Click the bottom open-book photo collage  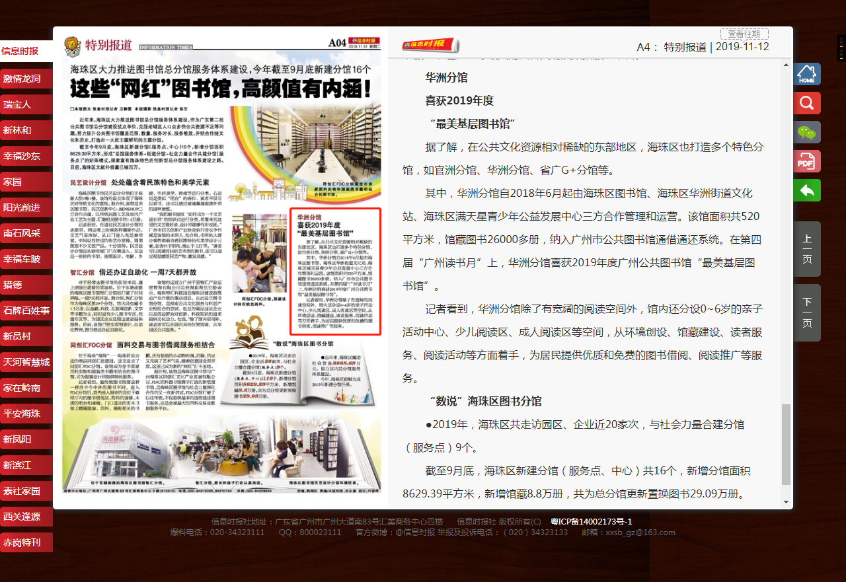tap(222, 453)
